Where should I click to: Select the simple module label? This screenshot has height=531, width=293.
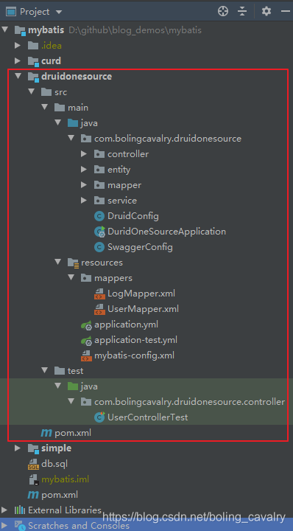(x=56, y=448)
